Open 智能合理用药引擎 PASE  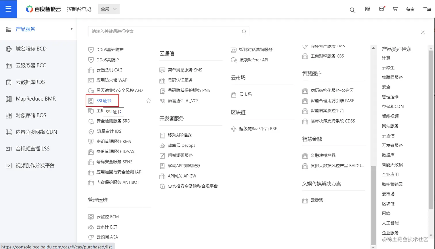coord(332,101)
